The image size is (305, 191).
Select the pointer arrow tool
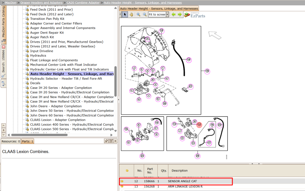(x=125, y=14)
